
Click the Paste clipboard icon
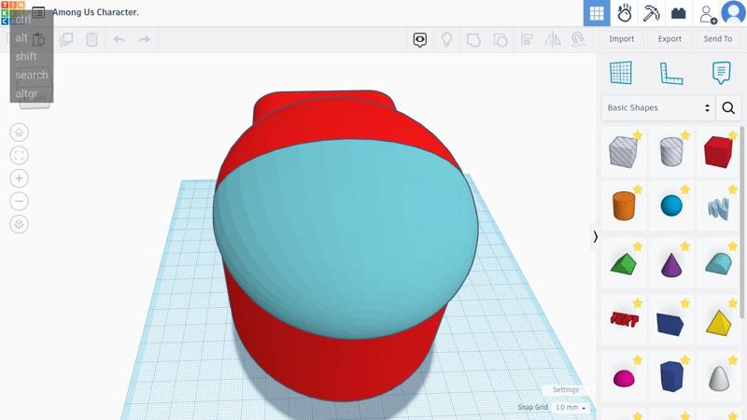click(39, 39)
